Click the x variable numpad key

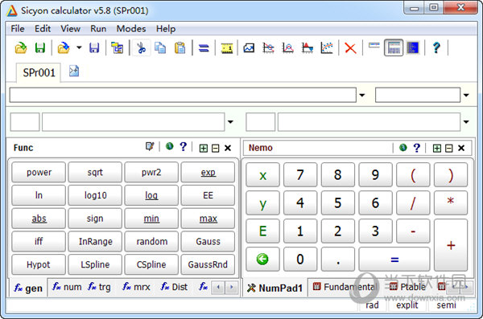point(262,175)
